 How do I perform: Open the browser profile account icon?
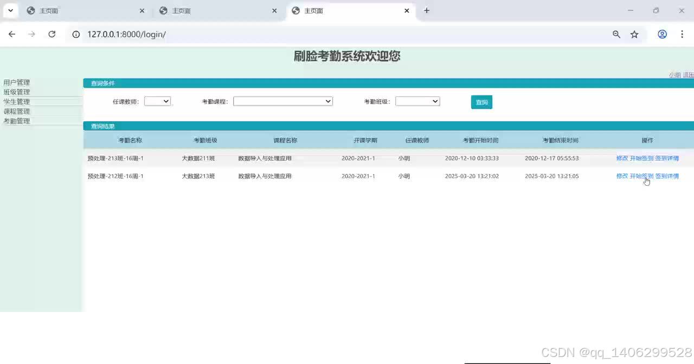(x=662, y=34)
